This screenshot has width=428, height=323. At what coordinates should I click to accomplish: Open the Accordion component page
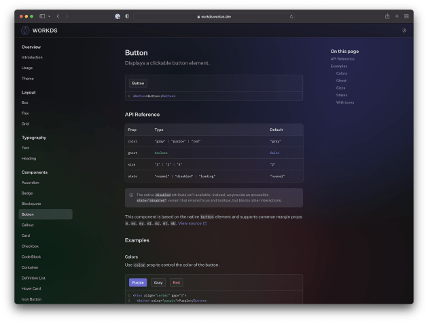point(31,183)
